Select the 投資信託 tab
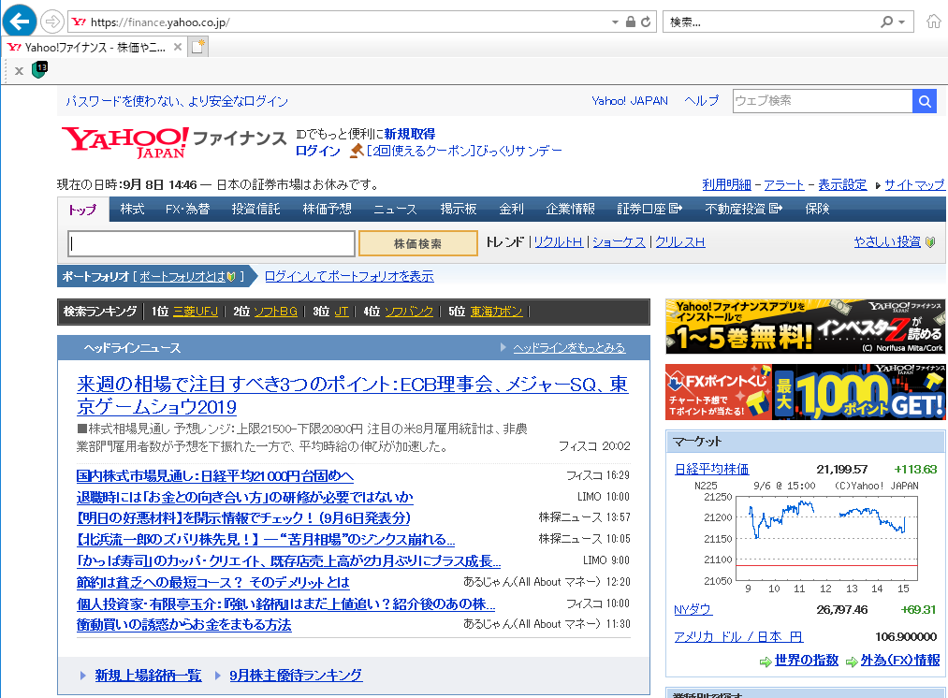 point(255,209)
